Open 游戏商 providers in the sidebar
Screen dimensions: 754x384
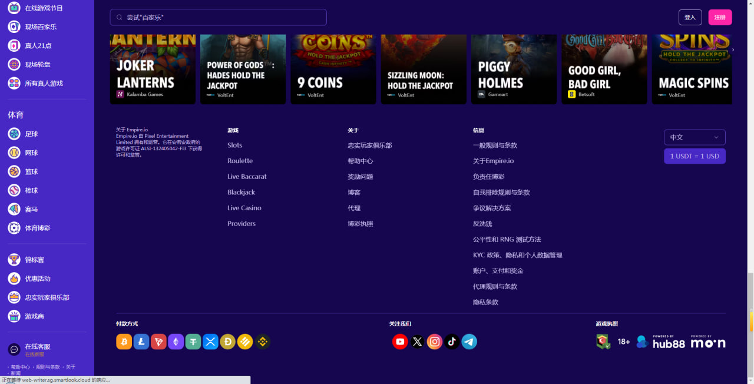pyautogui.click(x=34, y=316)
